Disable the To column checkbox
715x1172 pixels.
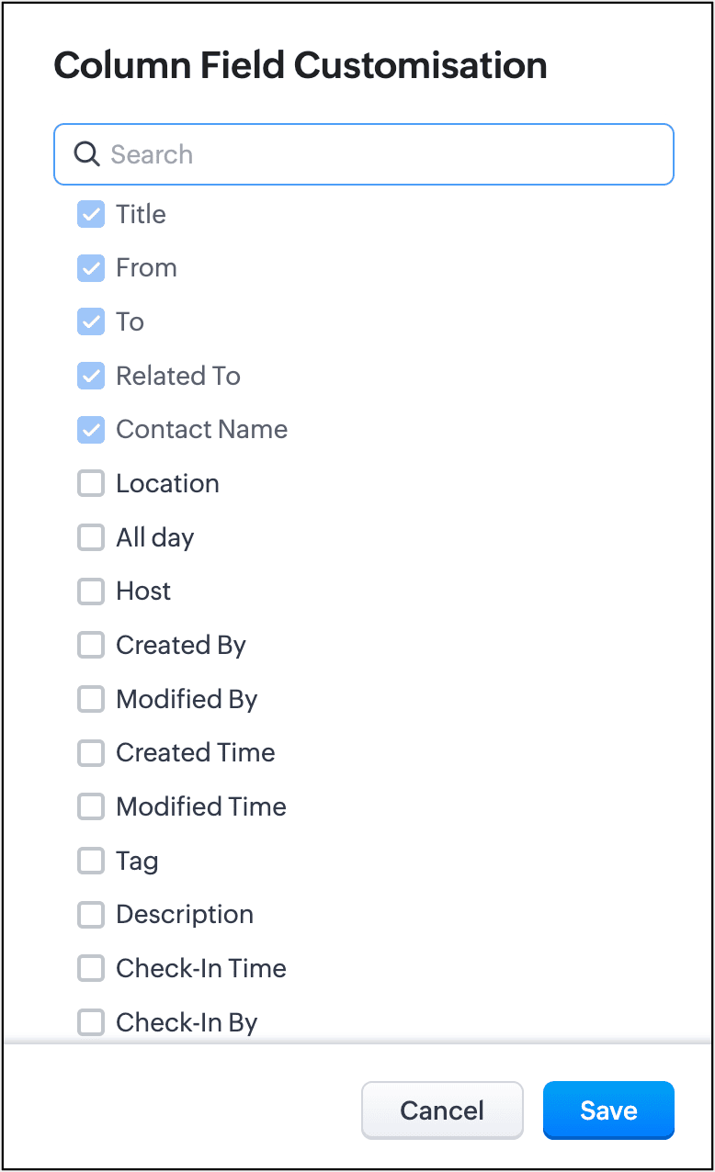91,322
